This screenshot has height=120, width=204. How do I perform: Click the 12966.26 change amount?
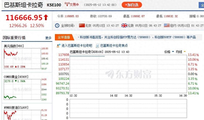(18, 26)
